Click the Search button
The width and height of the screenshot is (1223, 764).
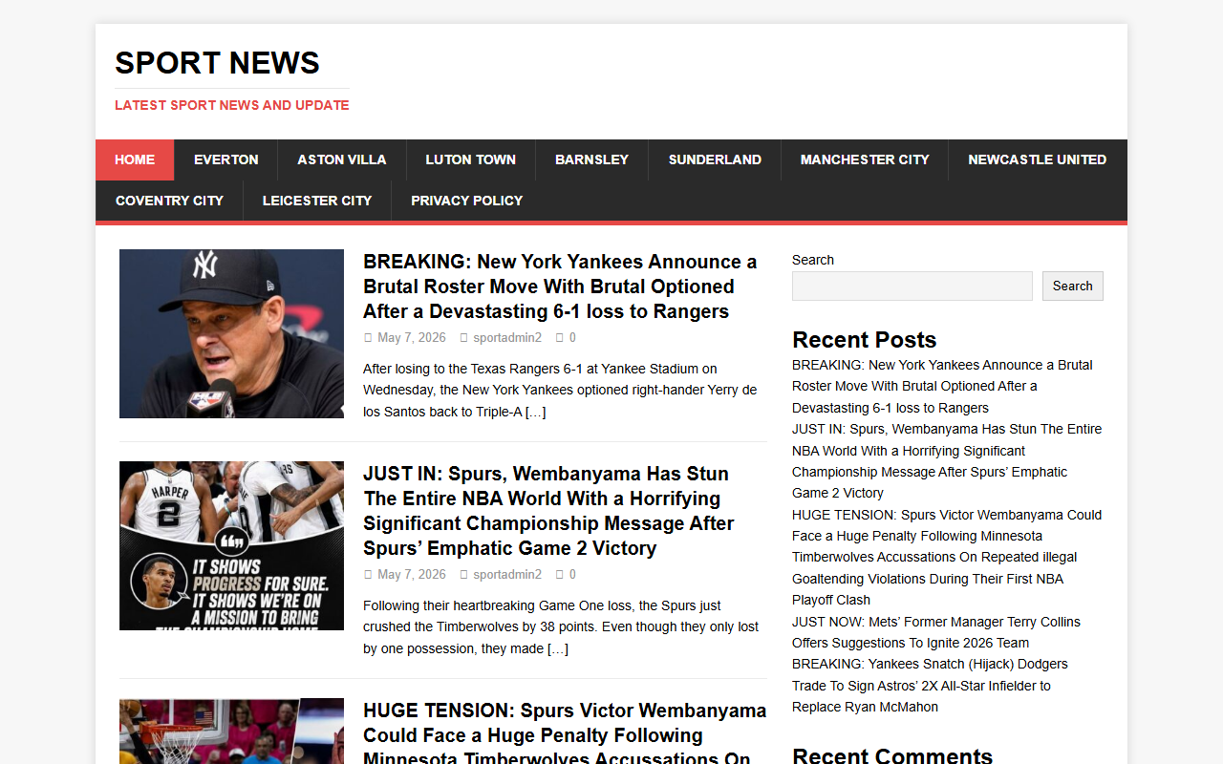click(1073, 286)
